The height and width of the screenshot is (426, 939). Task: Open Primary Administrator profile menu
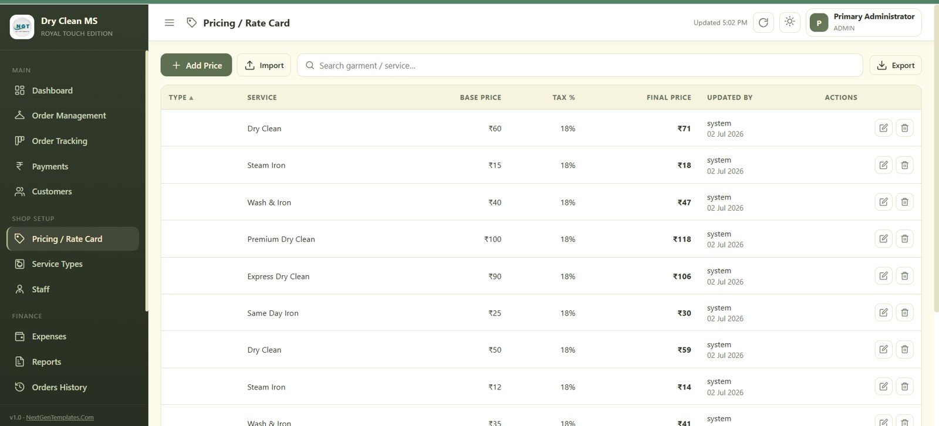click(863, 23)
